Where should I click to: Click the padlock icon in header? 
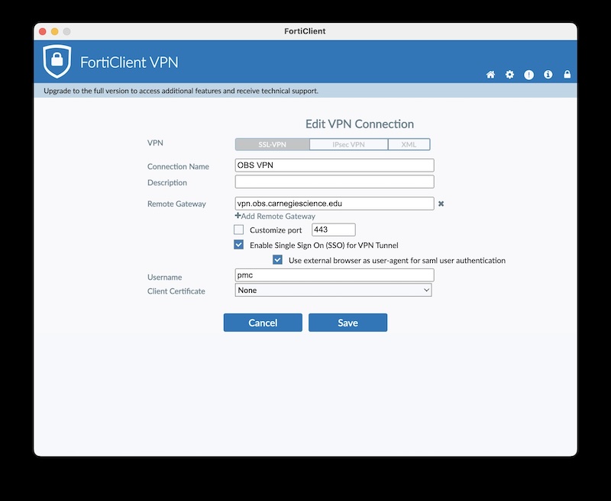click(567, 75)
